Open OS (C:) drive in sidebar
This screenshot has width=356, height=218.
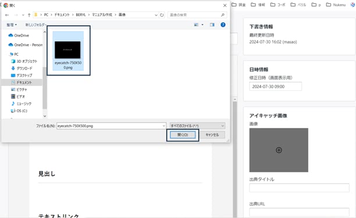point(19,110)
